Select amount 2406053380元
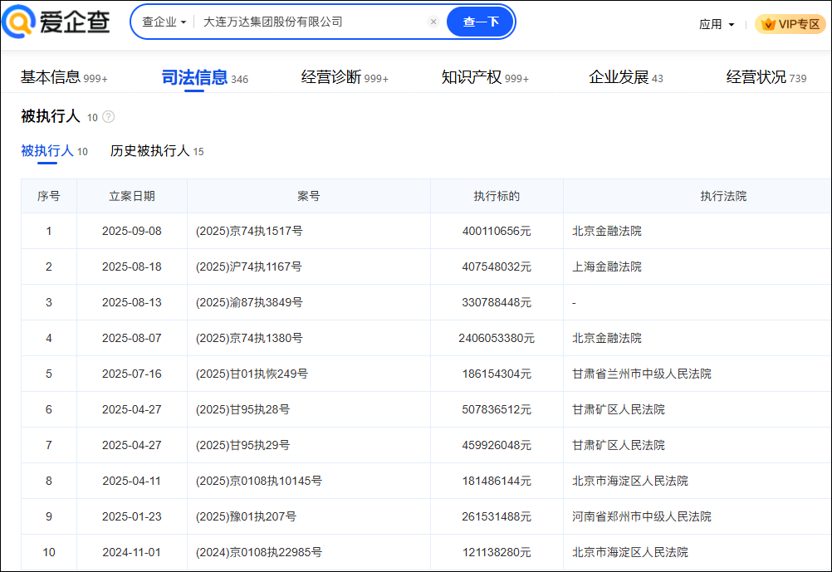Viewport: 832px width, 572px height. pos(497,338)
